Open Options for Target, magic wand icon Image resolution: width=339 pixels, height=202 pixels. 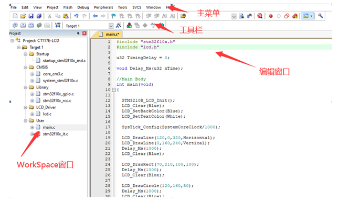(119, 26)
